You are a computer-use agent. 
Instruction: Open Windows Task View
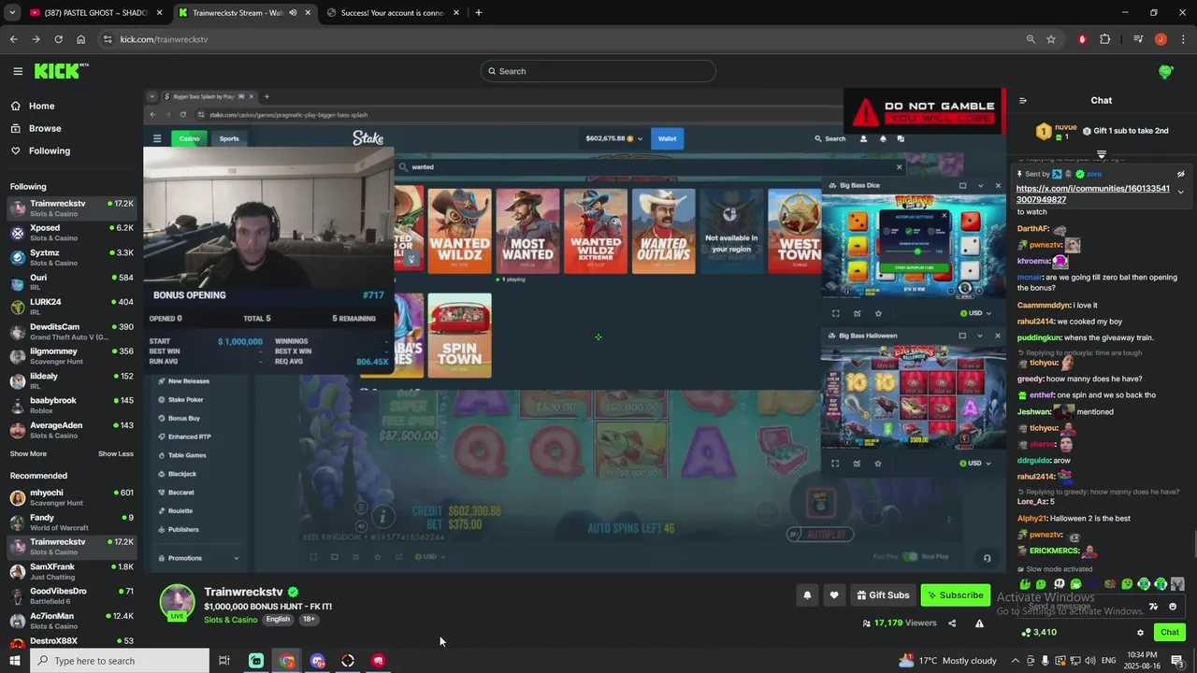click(x=224, y=661)
